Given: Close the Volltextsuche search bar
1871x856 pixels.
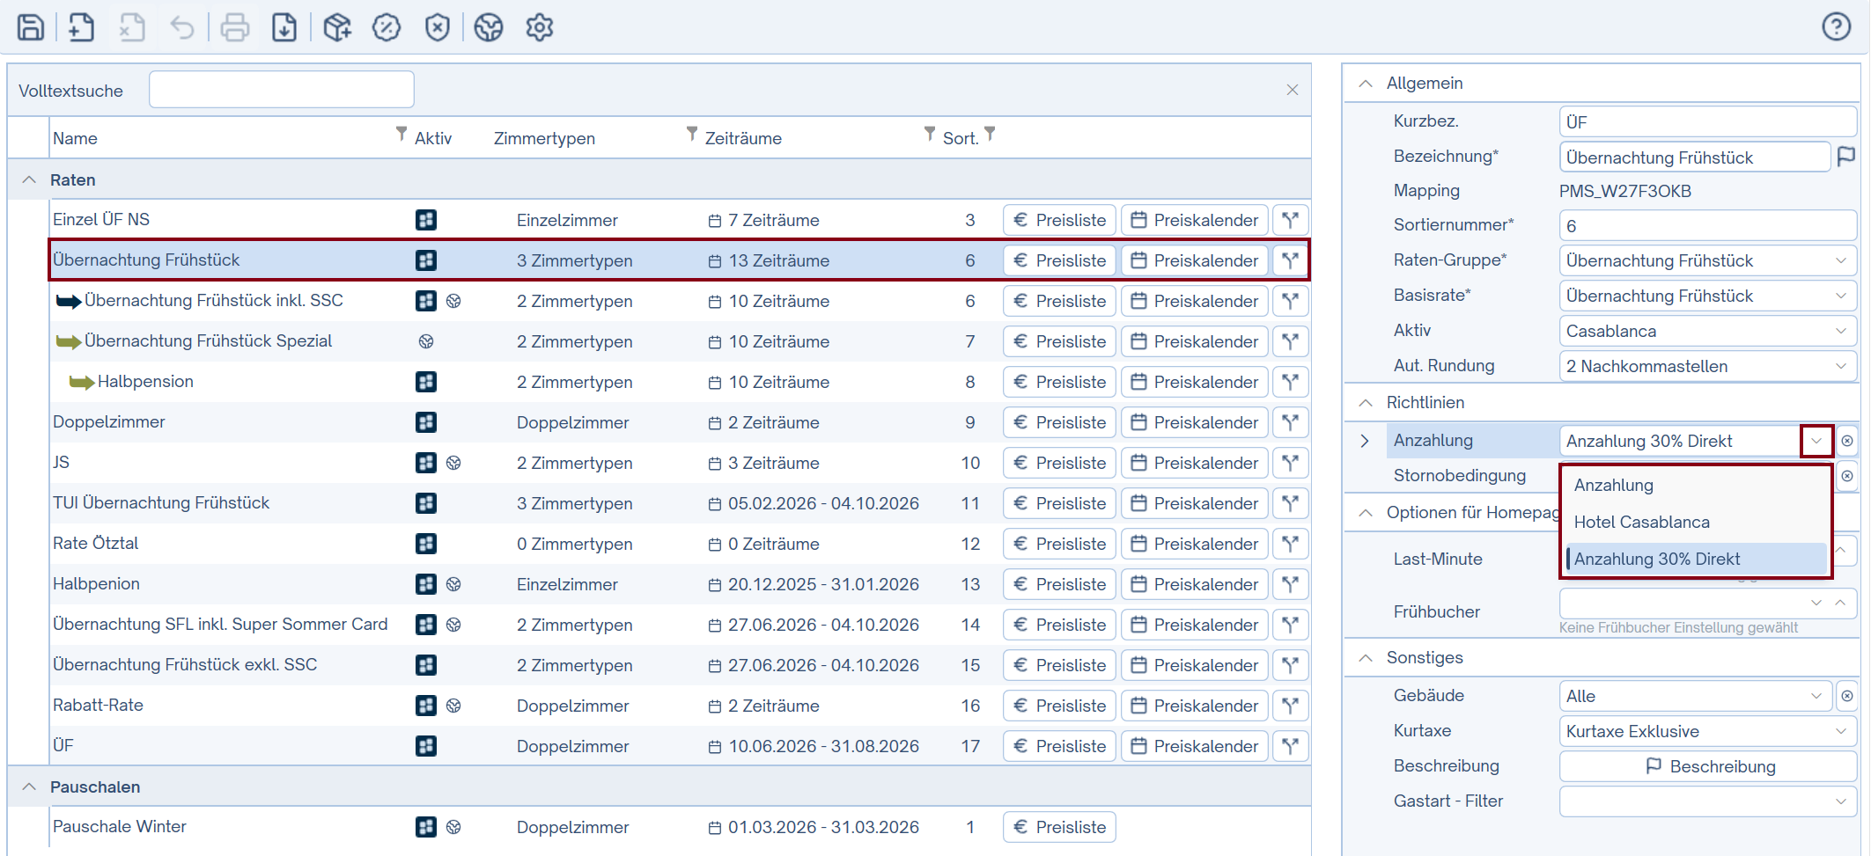Looking at the screenshot, I should pyautogui.click(x=1292, y=90).
